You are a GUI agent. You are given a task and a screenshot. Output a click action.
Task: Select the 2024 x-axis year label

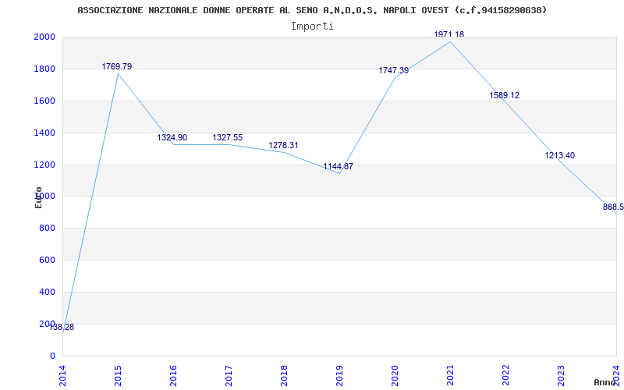click(616, 376)
